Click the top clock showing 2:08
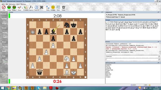The image size is (161, 90). 57,16
